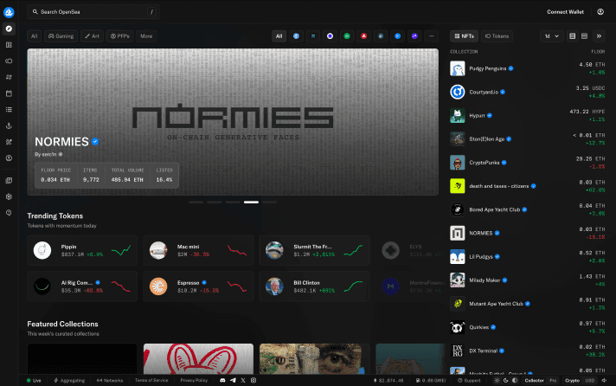616x386 pixels.
Task: Open Terms of Service link
Action: tap(151, 380)
